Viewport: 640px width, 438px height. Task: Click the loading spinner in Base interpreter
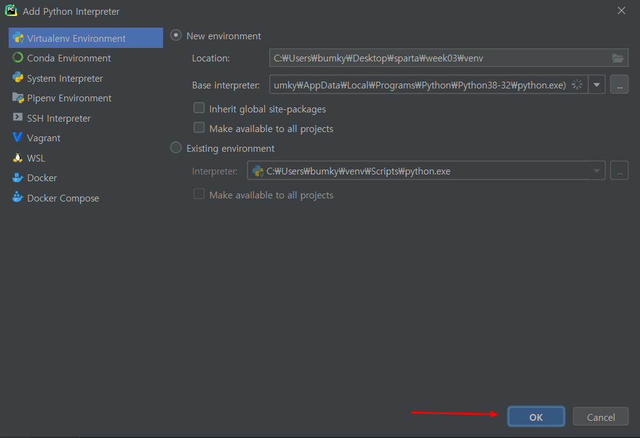point(577,85)
